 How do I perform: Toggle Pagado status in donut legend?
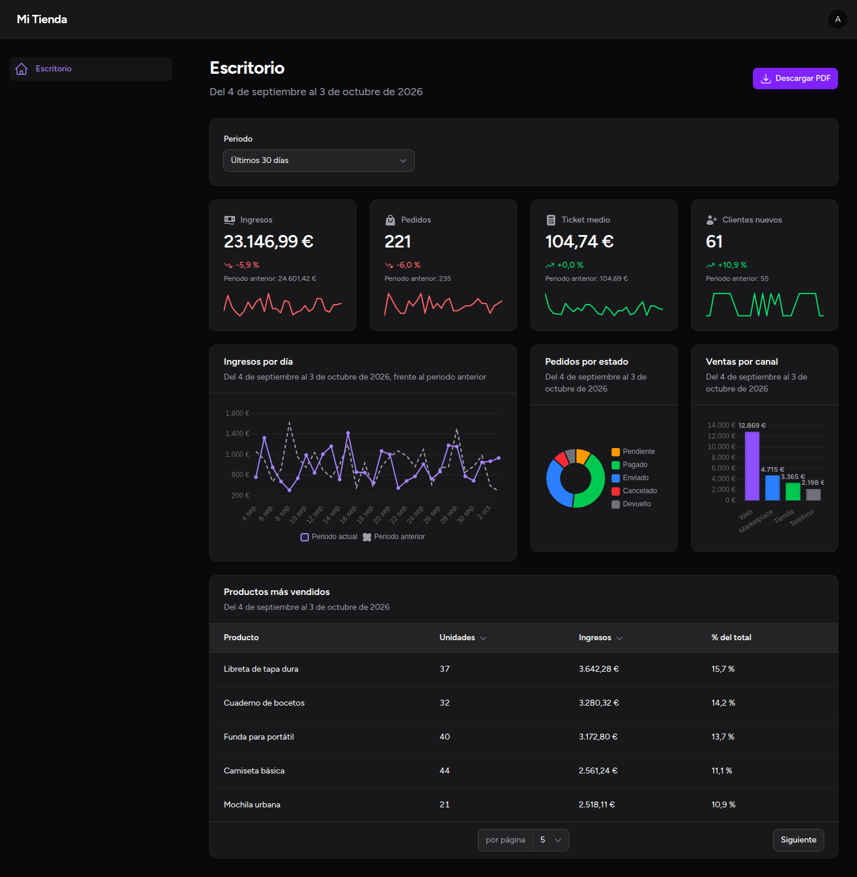point(630,465)
